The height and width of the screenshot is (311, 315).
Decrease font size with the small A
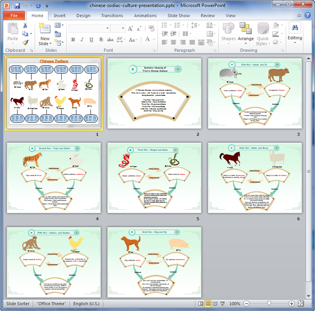139,29
